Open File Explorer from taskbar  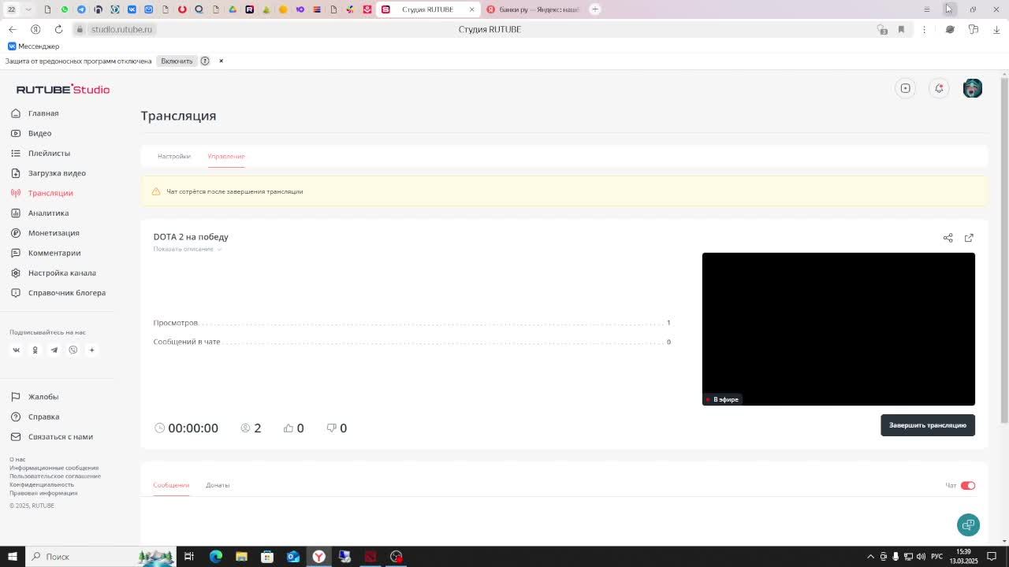(241, 557)
